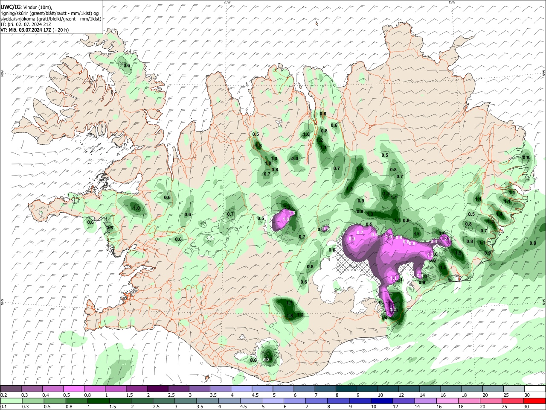
Task: Click the 'IT: þri. 02. 07. 2024 21Z' line
Action: pos(26,24)
